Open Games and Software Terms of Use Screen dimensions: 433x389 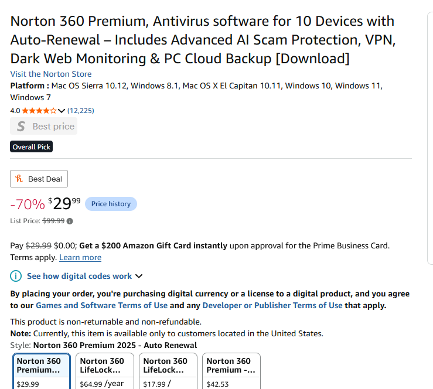[101, 305]
